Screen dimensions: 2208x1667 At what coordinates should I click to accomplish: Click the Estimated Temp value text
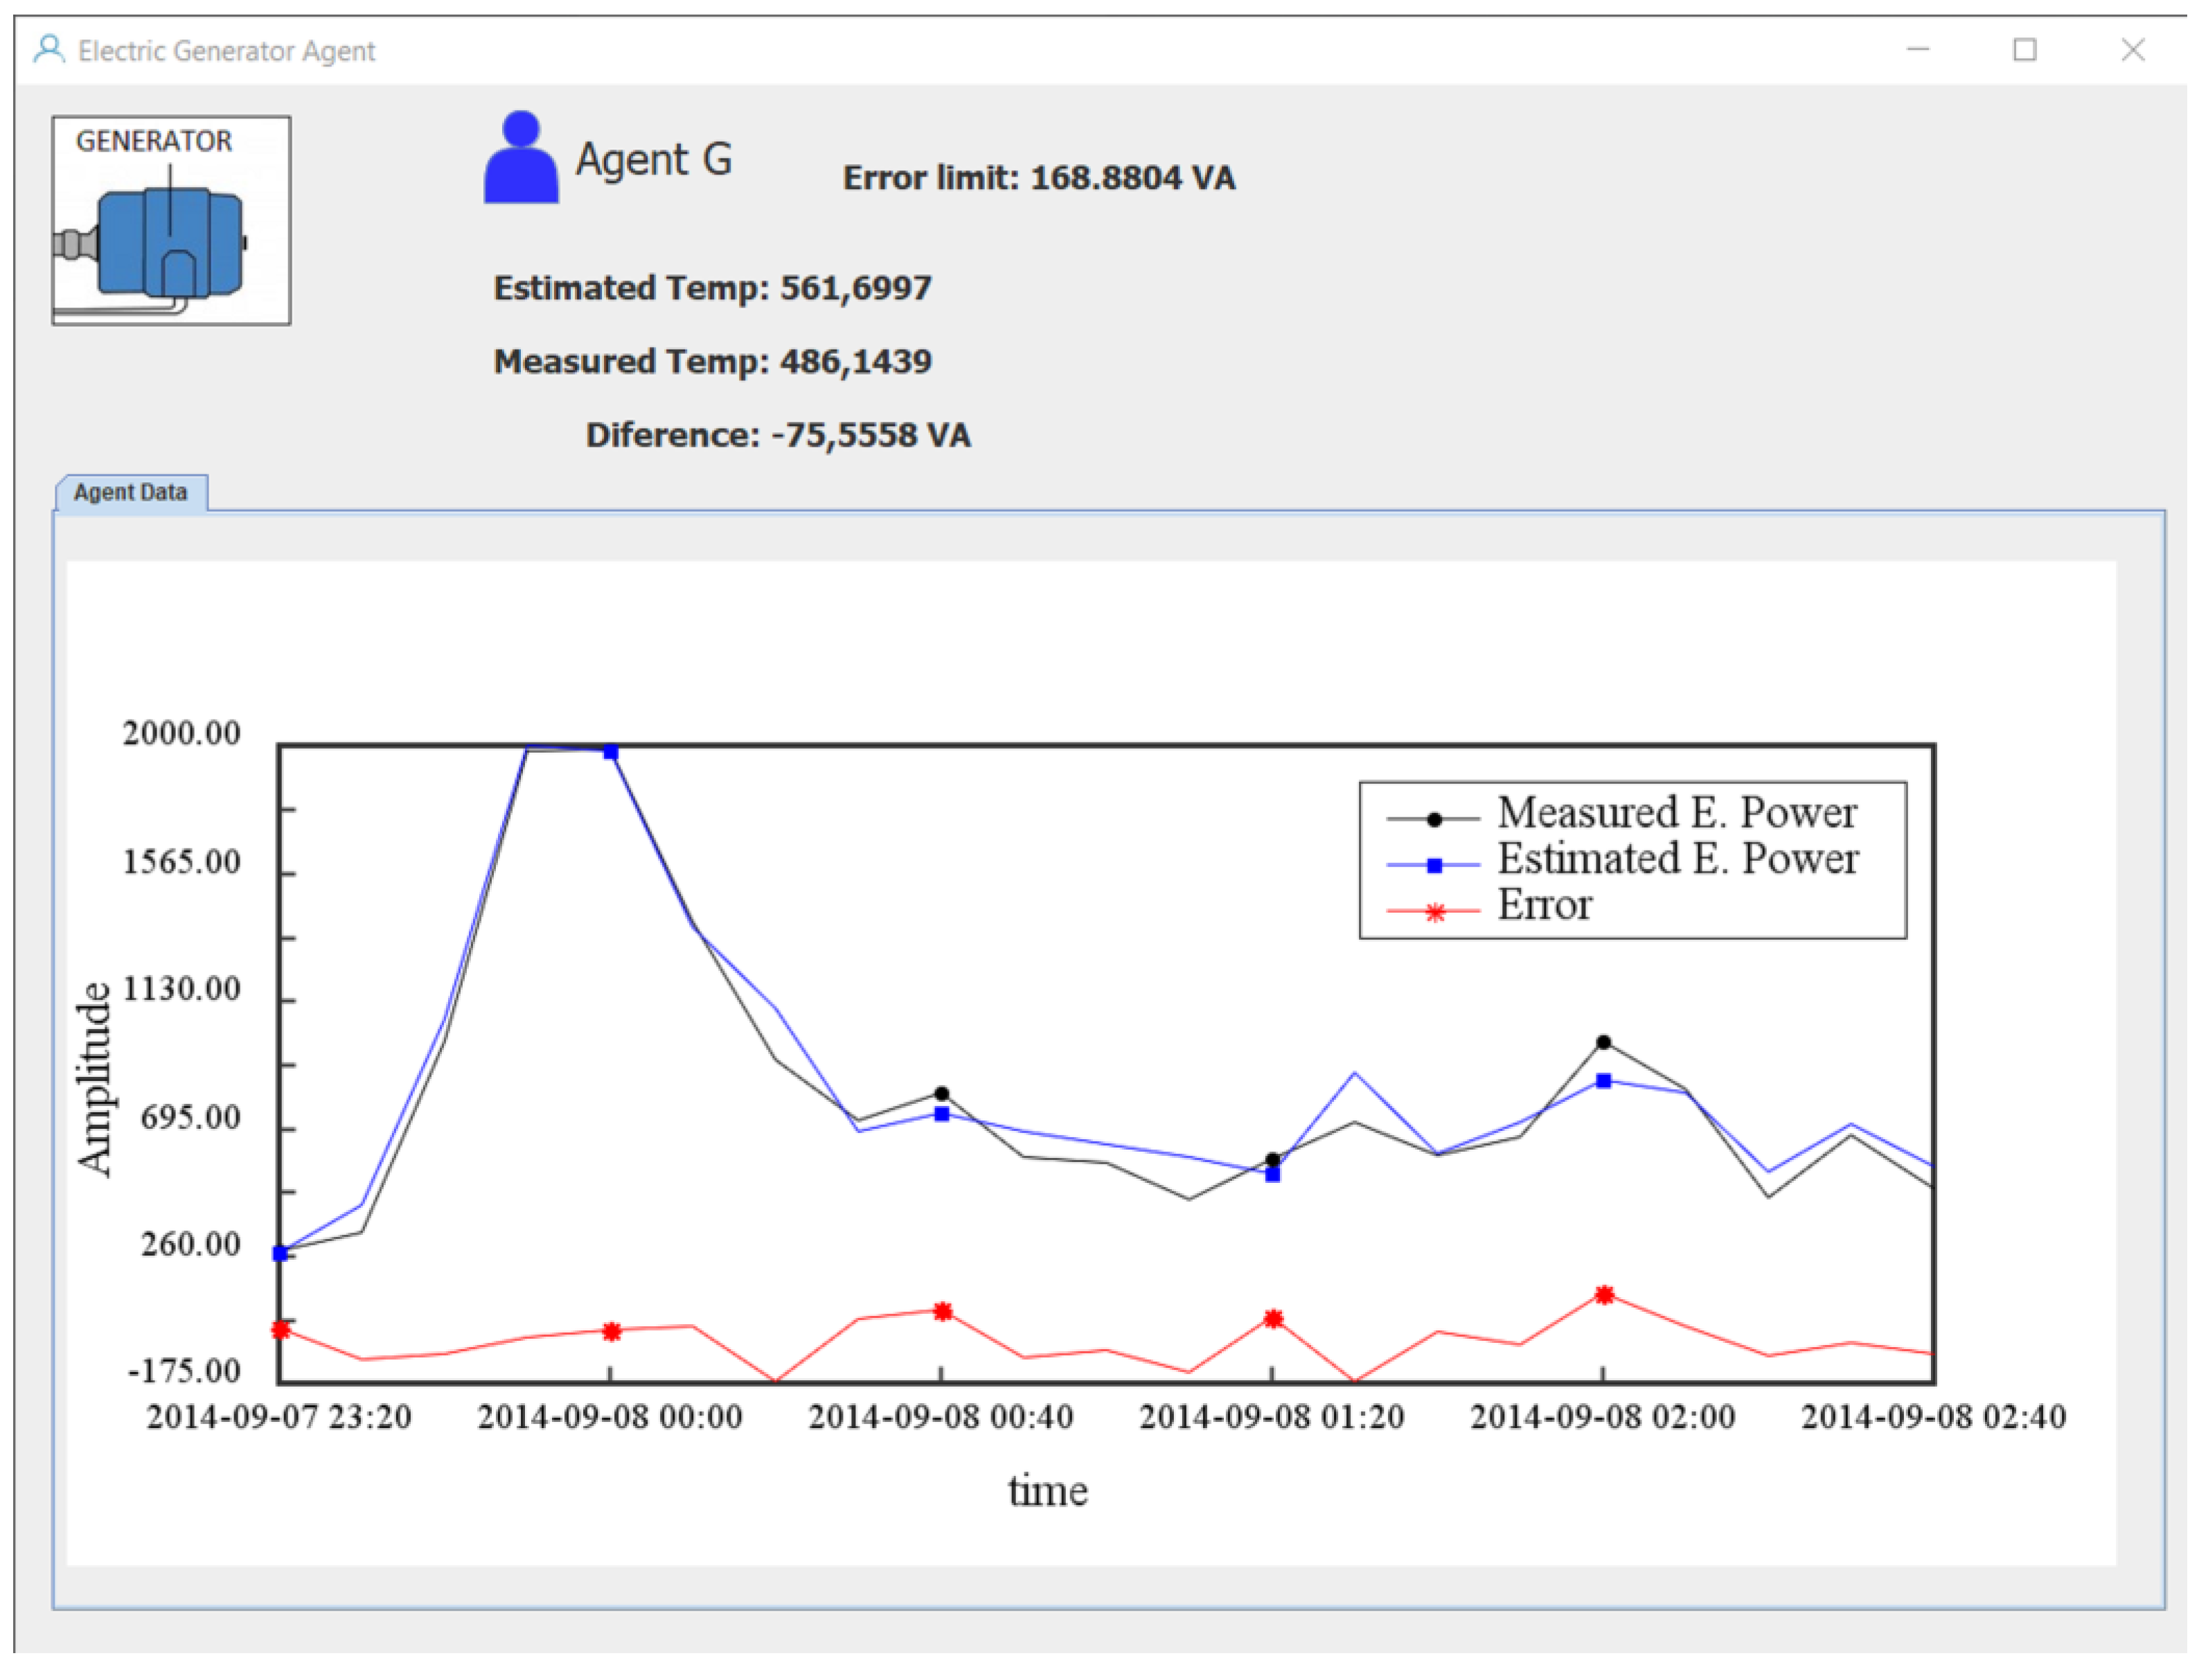[x=855, y=287]
